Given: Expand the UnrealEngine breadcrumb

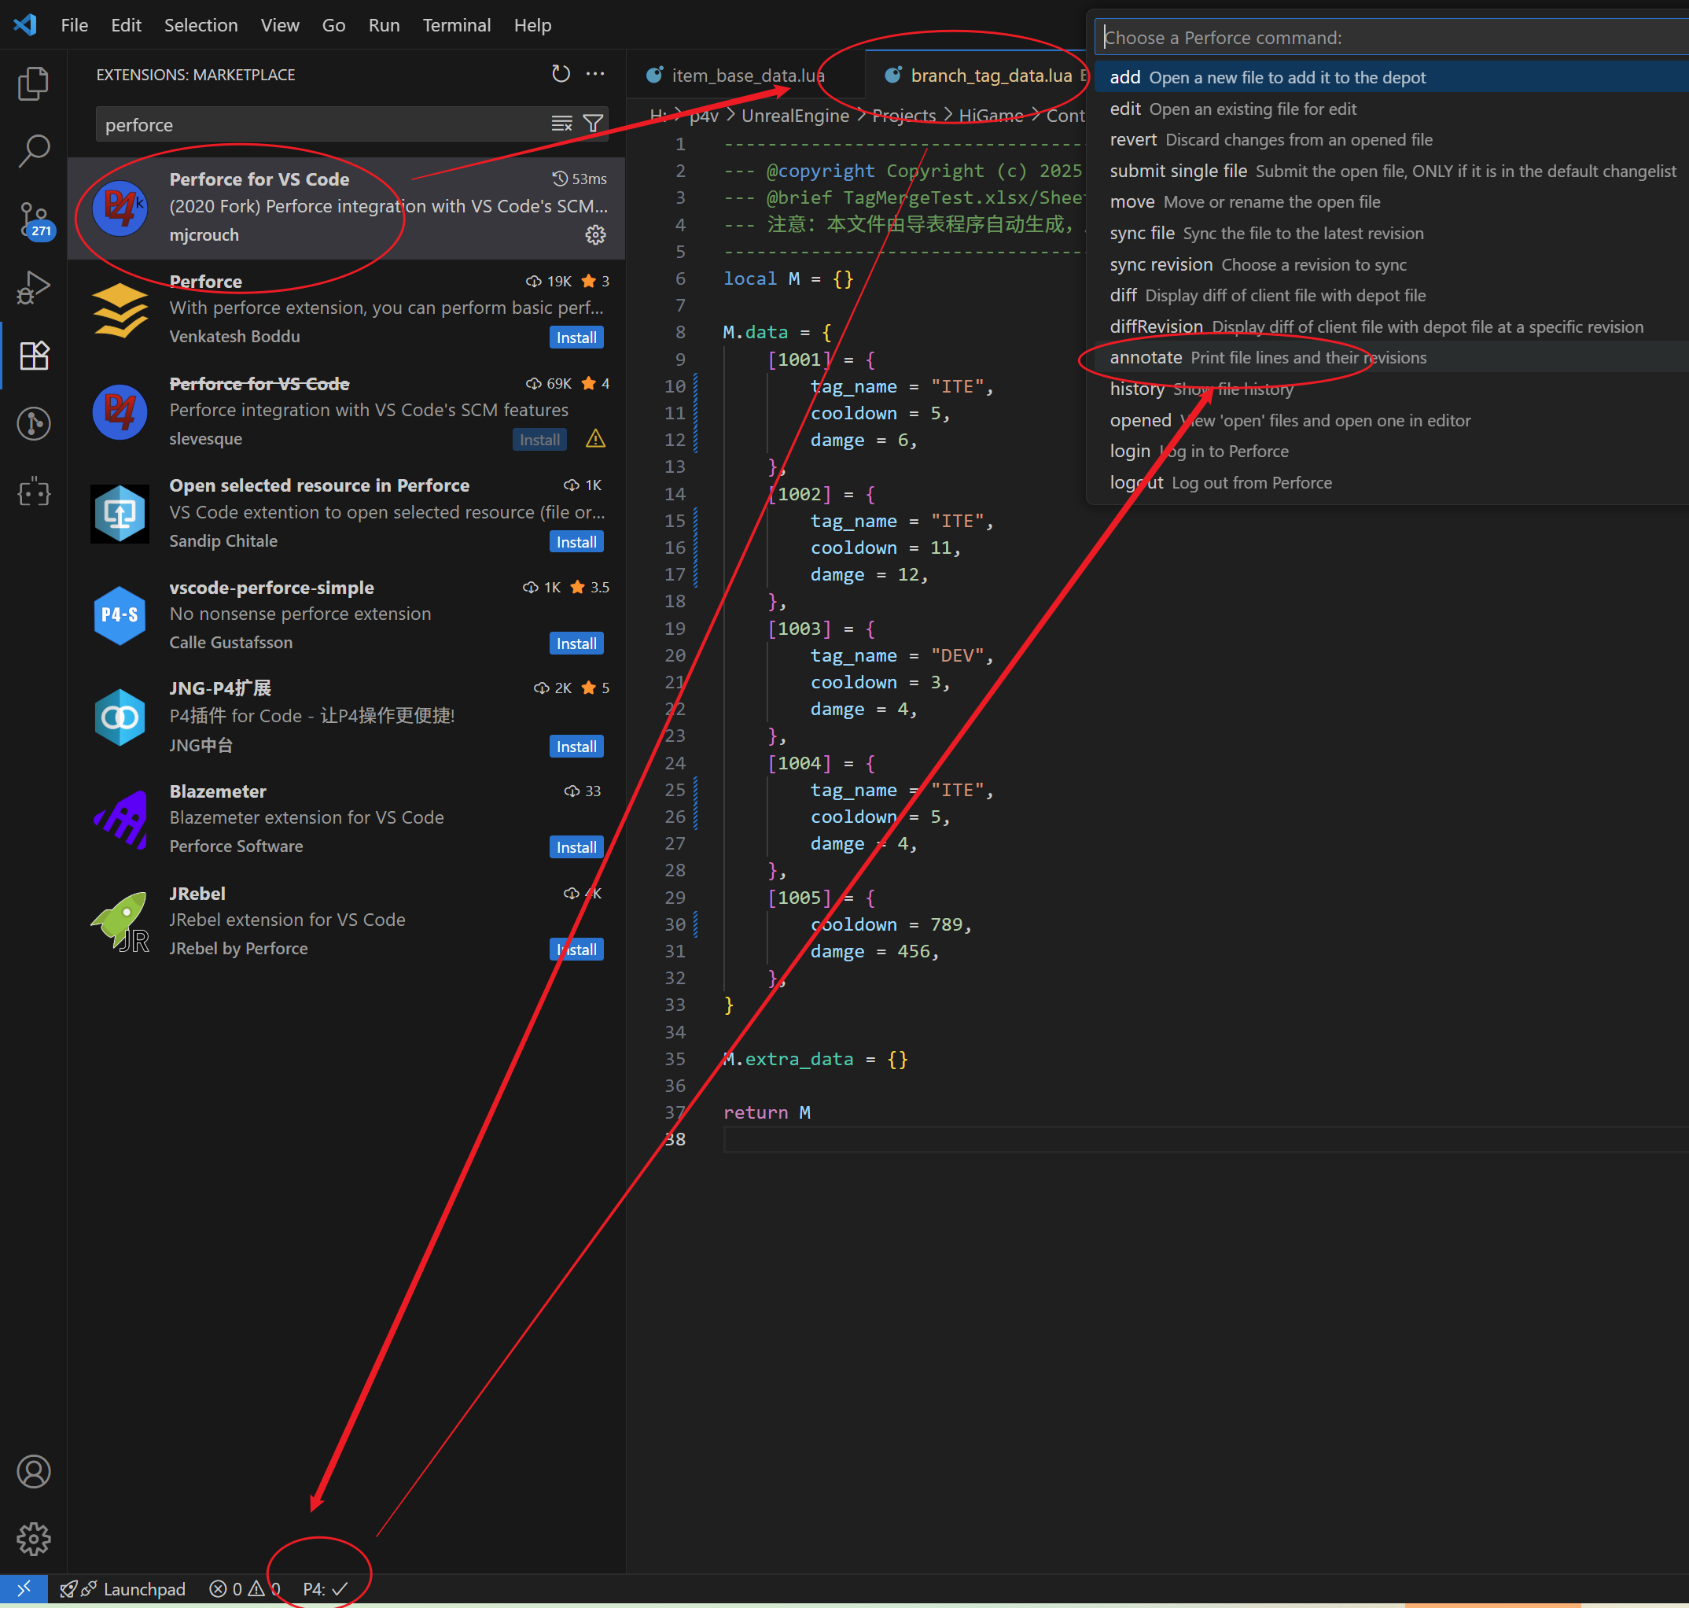Looking at the screenshot, I should tap(794, 115).
